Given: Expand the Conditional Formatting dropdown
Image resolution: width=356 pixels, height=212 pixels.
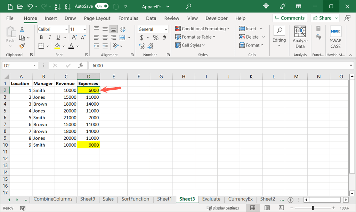Looking at the screenshot, I should pyautogui.click(x=202, y=29).
